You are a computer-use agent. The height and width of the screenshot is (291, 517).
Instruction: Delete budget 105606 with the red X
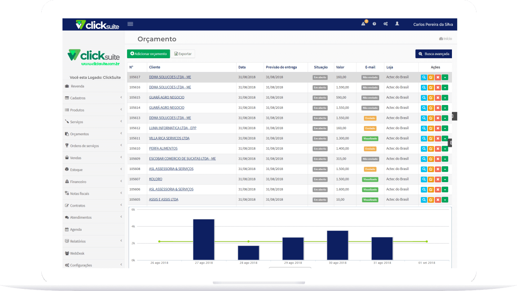(x=438, y=190)
